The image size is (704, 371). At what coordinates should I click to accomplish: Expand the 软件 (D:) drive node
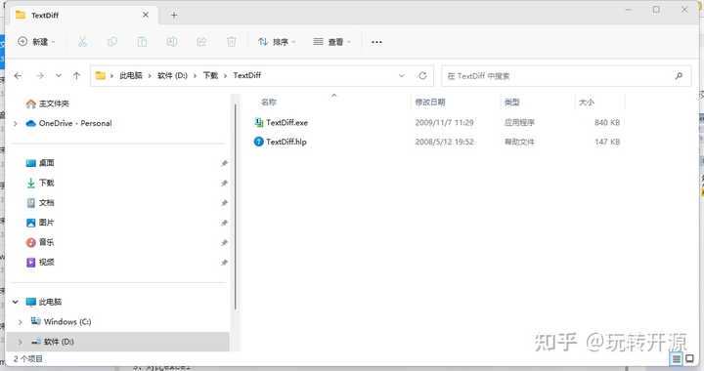[x=21, y=342]
